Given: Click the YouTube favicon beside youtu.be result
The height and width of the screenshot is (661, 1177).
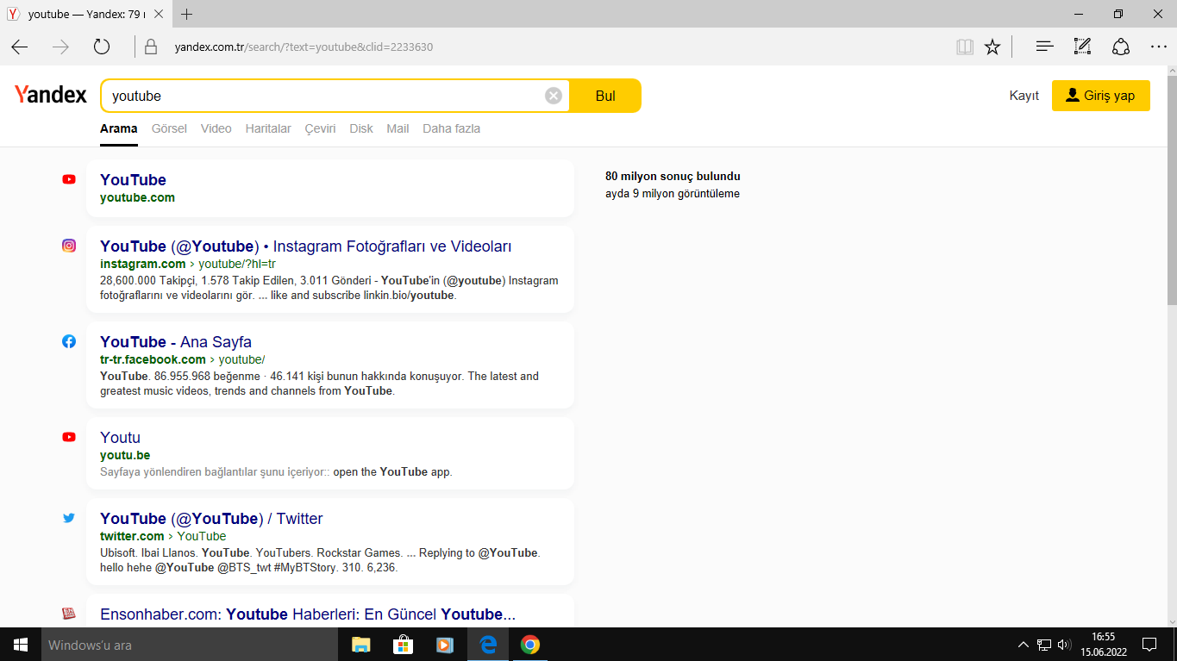Looking at the screenshot, I should (x=69, y=437).
